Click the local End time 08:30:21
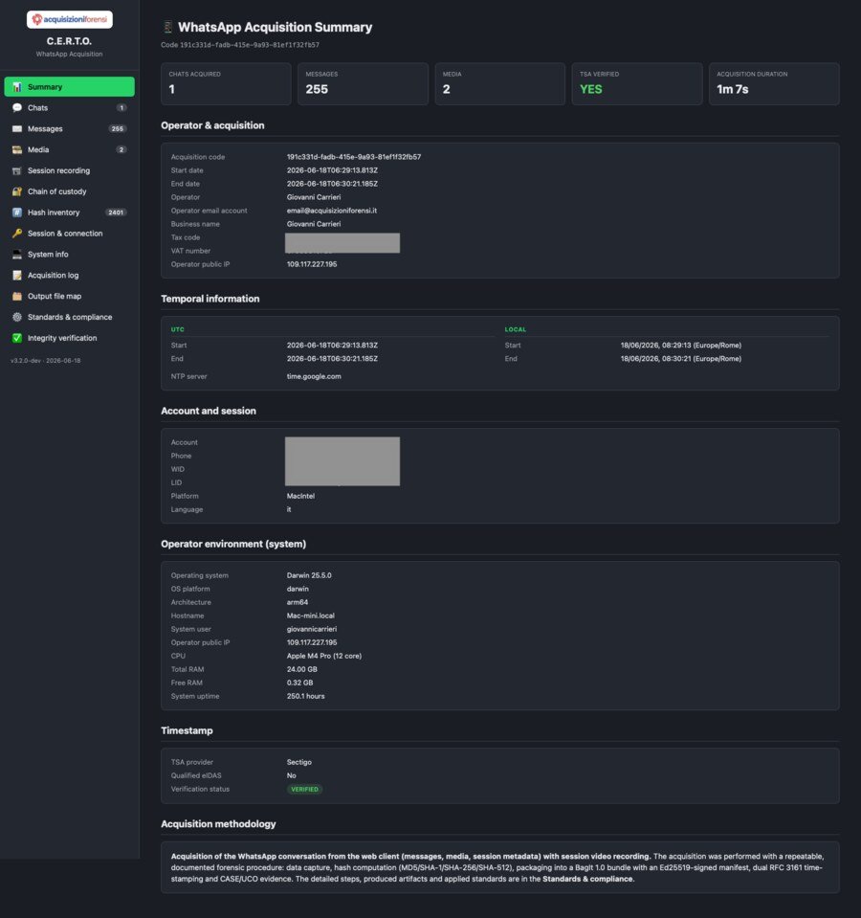 681,359
